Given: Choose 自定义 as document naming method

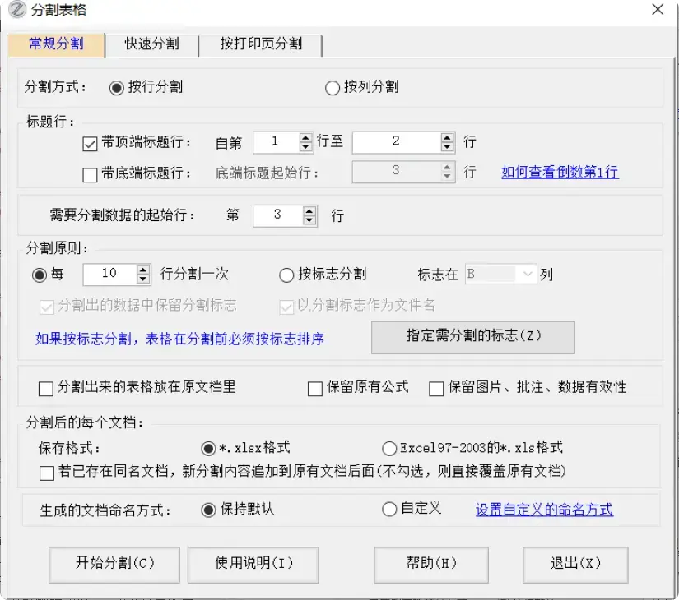Looking at the screenshot, I should tap(388, 510).
